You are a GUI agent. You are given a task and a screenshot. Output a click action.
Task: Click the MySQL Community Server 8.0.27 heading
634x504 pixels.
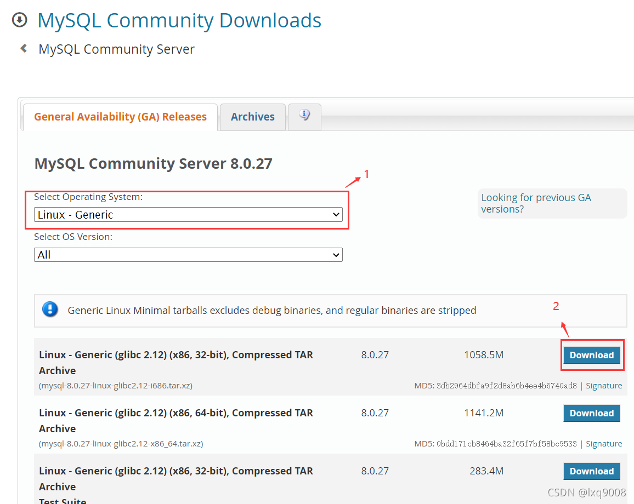(x=153, y=164)
